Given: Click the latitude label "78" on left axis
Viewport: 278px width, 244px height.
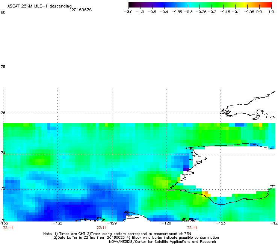Looking at the screenshot, I should click(3, 66).
